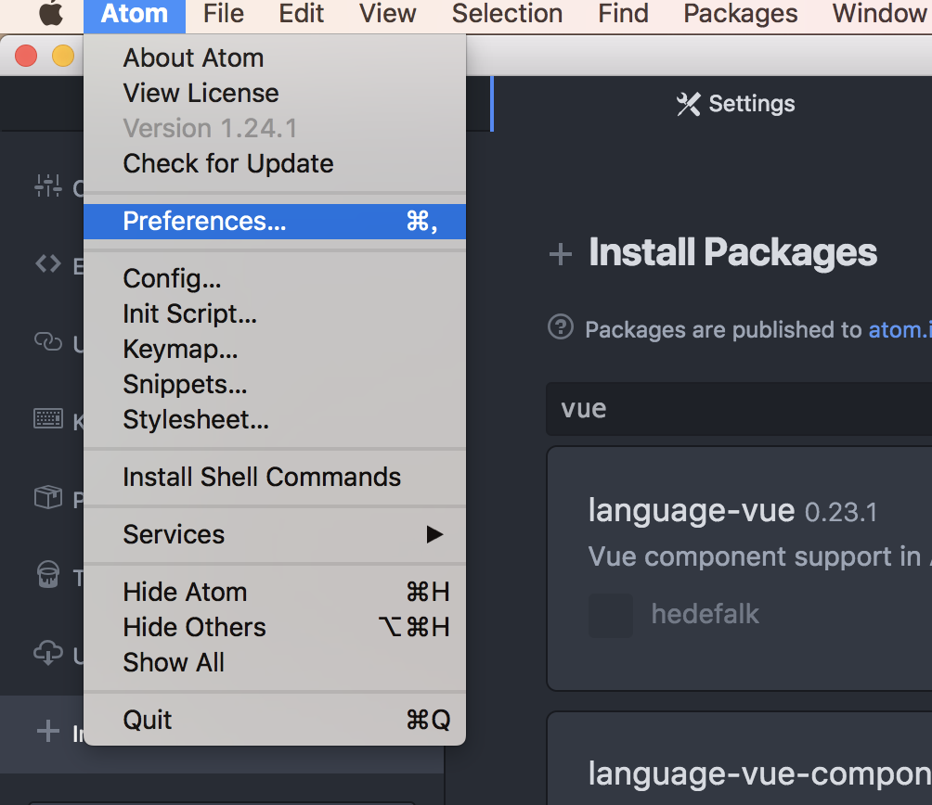The image size is (932, 805).
Task: Switch to the Settings tab
Action: [x=736, y=104]
